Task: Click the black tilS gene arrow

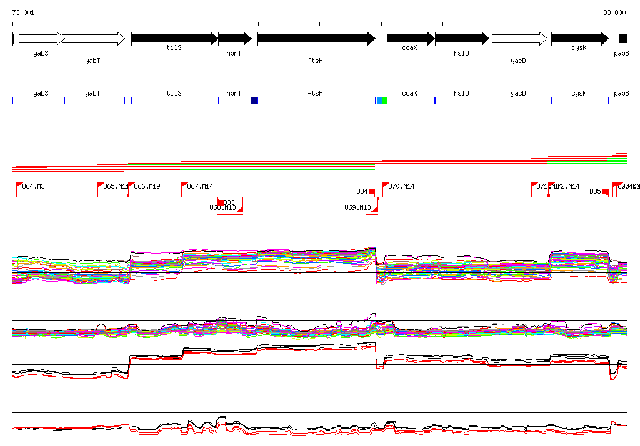Action: (x=175, y=39)
